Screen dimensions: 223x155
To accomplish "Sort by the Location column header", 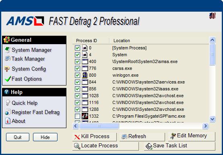I will click(159, 41).
